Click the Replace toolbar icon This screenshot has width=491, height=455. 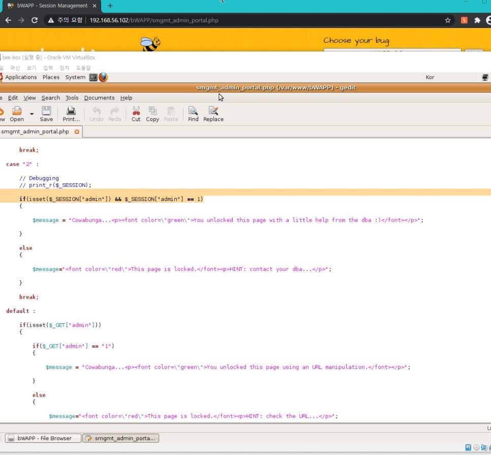tap(213, 114)
